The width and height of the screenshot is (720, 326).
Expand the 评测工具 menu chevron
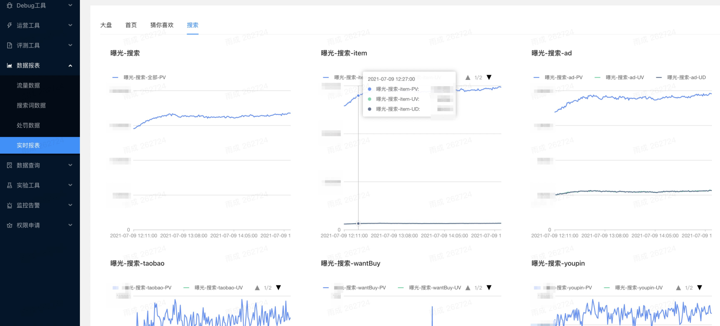(70, 45)
